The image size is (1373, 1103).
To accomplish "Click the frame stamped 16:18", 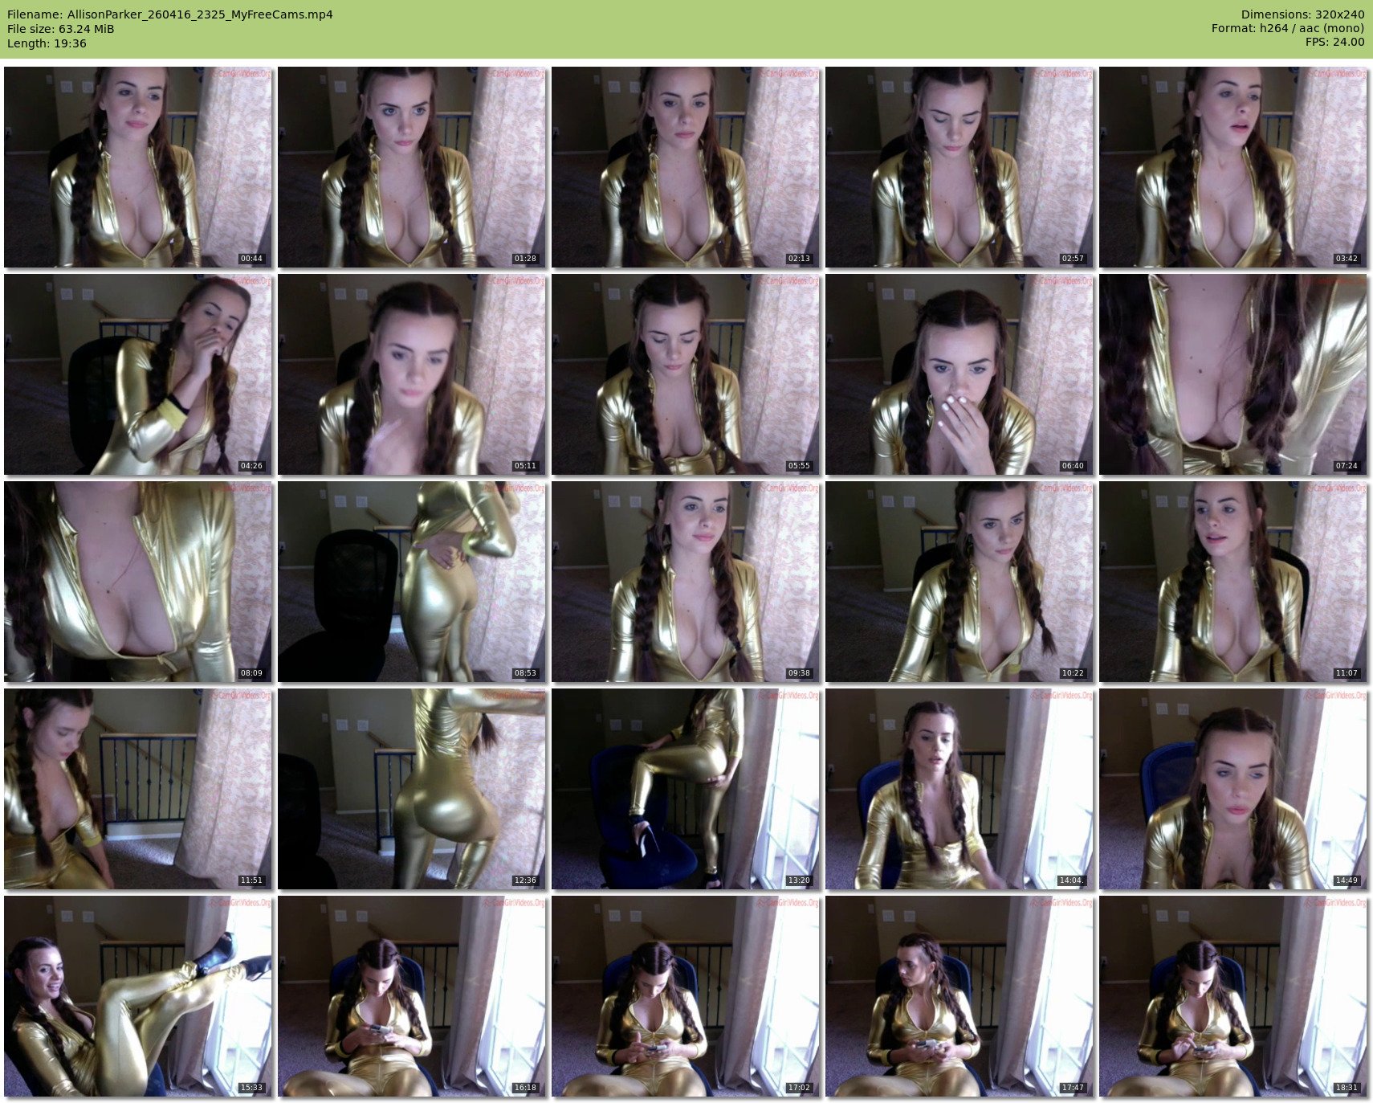I will (412, 996).
